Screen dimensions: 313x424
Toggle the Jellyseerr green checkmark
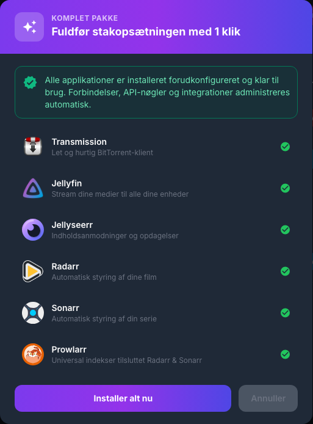point(285,230)
